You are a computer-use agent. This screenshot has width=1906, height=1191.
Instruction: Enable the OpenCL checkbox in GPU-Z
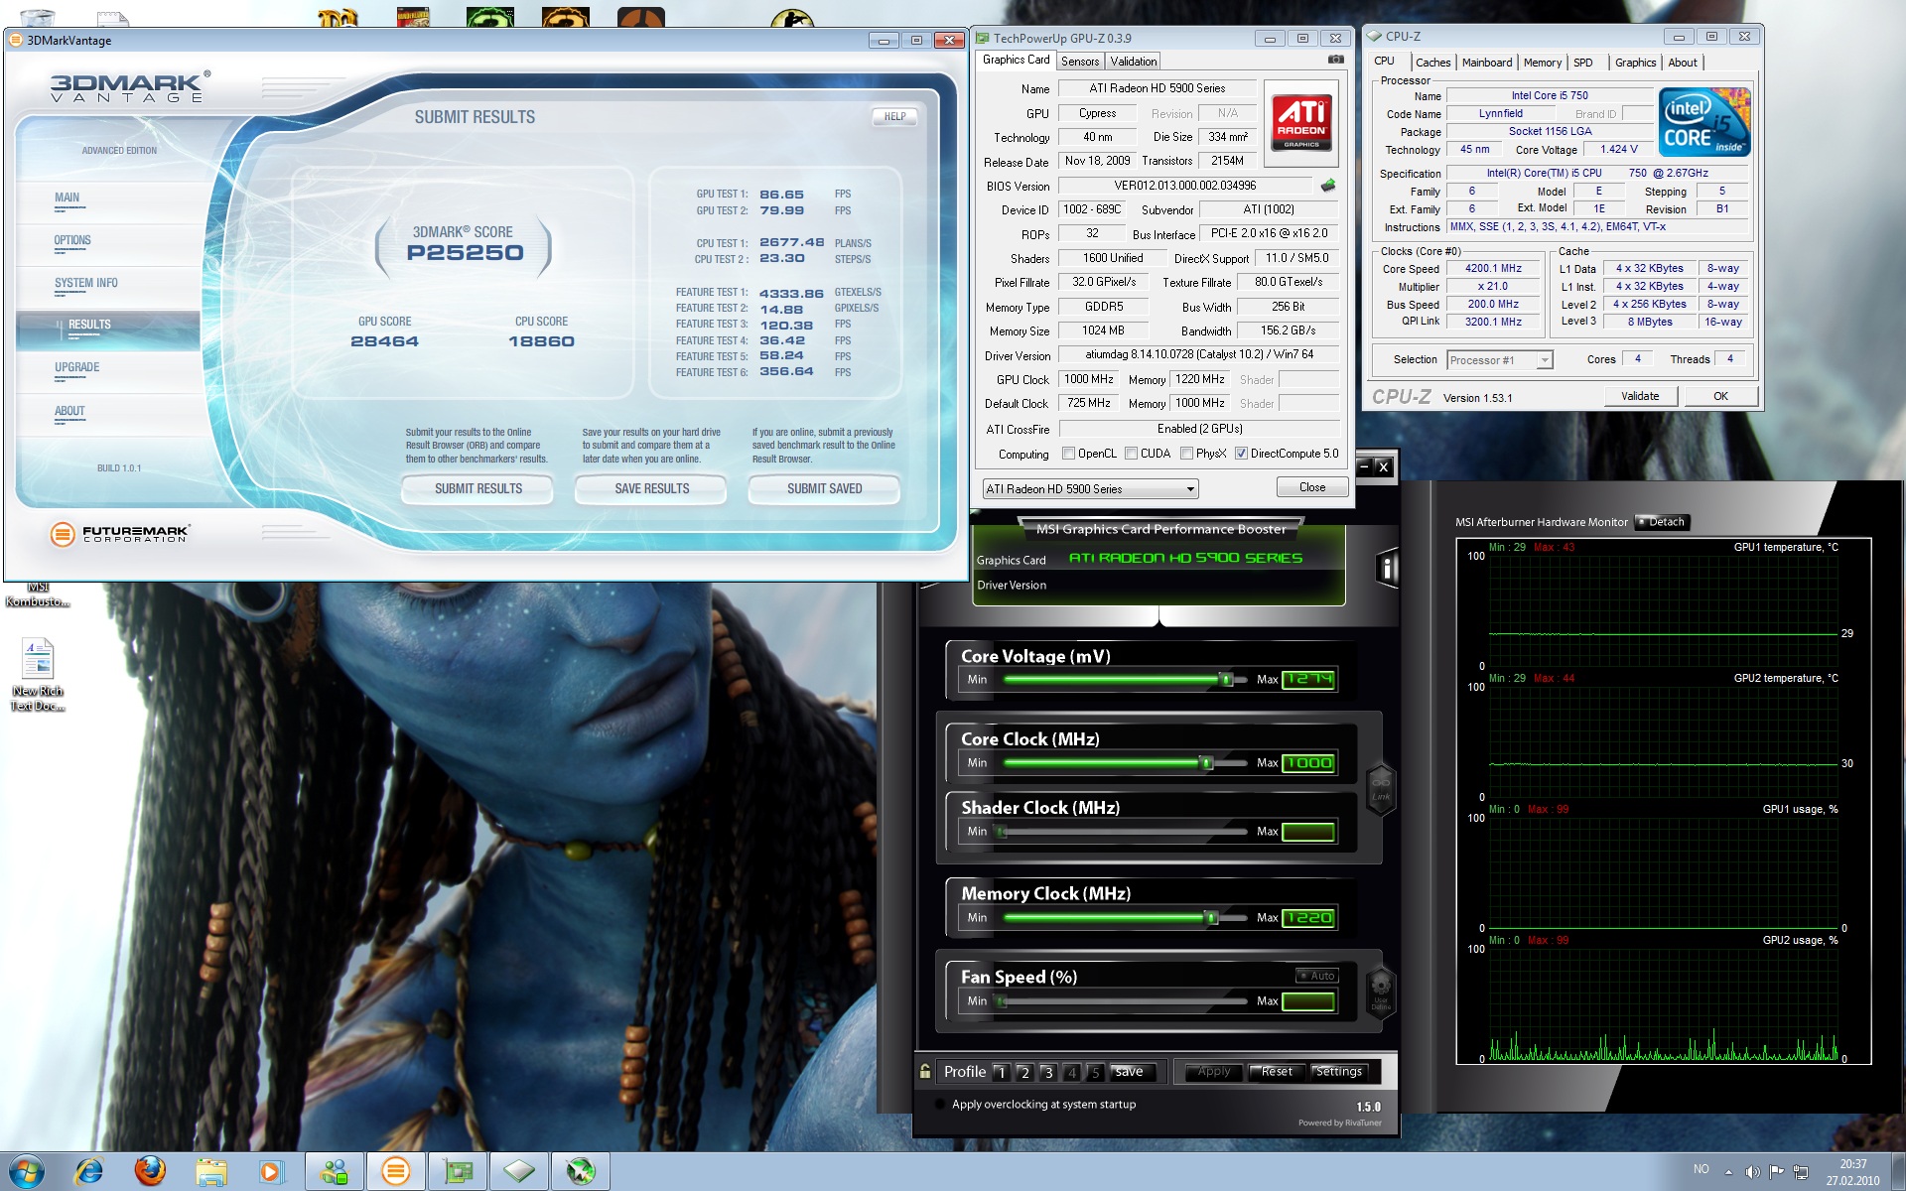(x=1068, y=454)
